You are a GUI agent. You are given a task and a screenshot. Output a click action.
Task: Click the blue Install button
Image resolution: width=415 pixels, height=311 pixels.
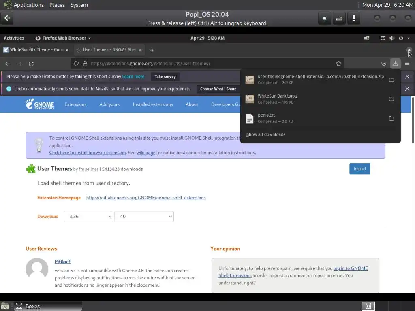click(360, 169)
